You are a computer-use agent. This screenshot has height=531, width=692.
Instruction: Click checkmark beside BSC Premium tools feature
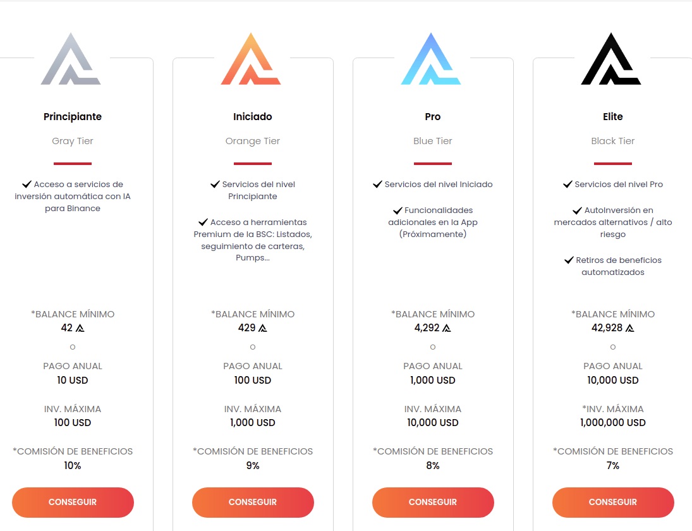point(203,223)
